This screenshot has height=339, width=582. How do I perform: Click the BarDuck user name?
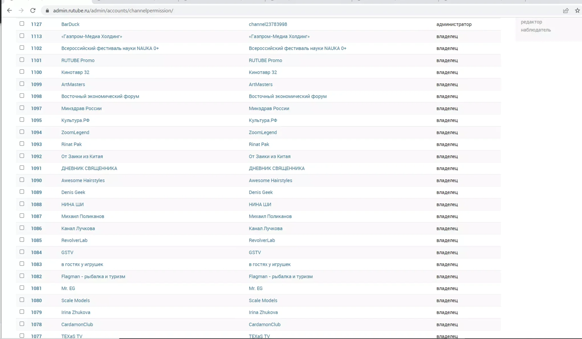70,24
